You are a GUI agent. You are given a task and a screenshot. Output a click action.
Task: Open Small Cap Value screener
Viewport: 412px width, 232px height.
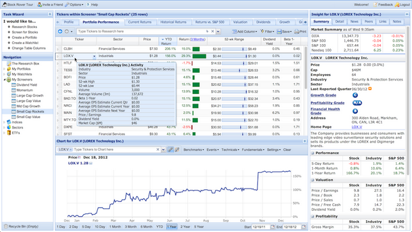coord(28,117)
